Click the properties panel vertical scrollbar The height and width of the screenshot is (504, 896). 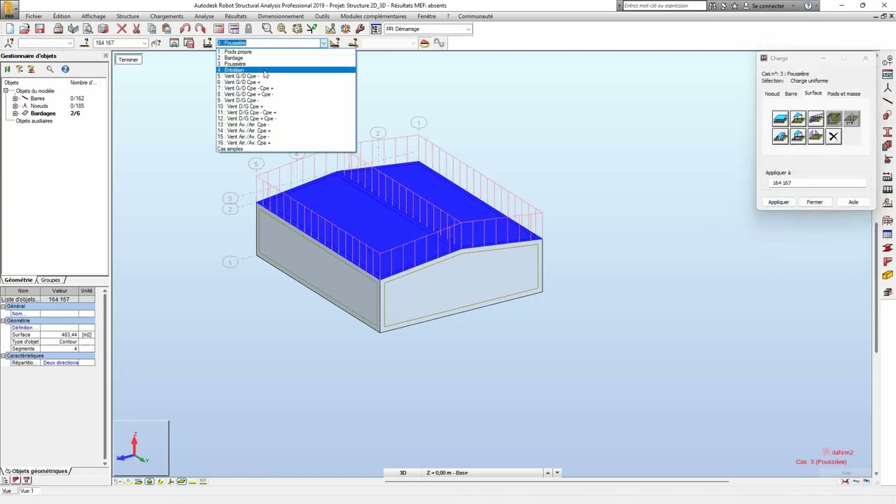105,377
